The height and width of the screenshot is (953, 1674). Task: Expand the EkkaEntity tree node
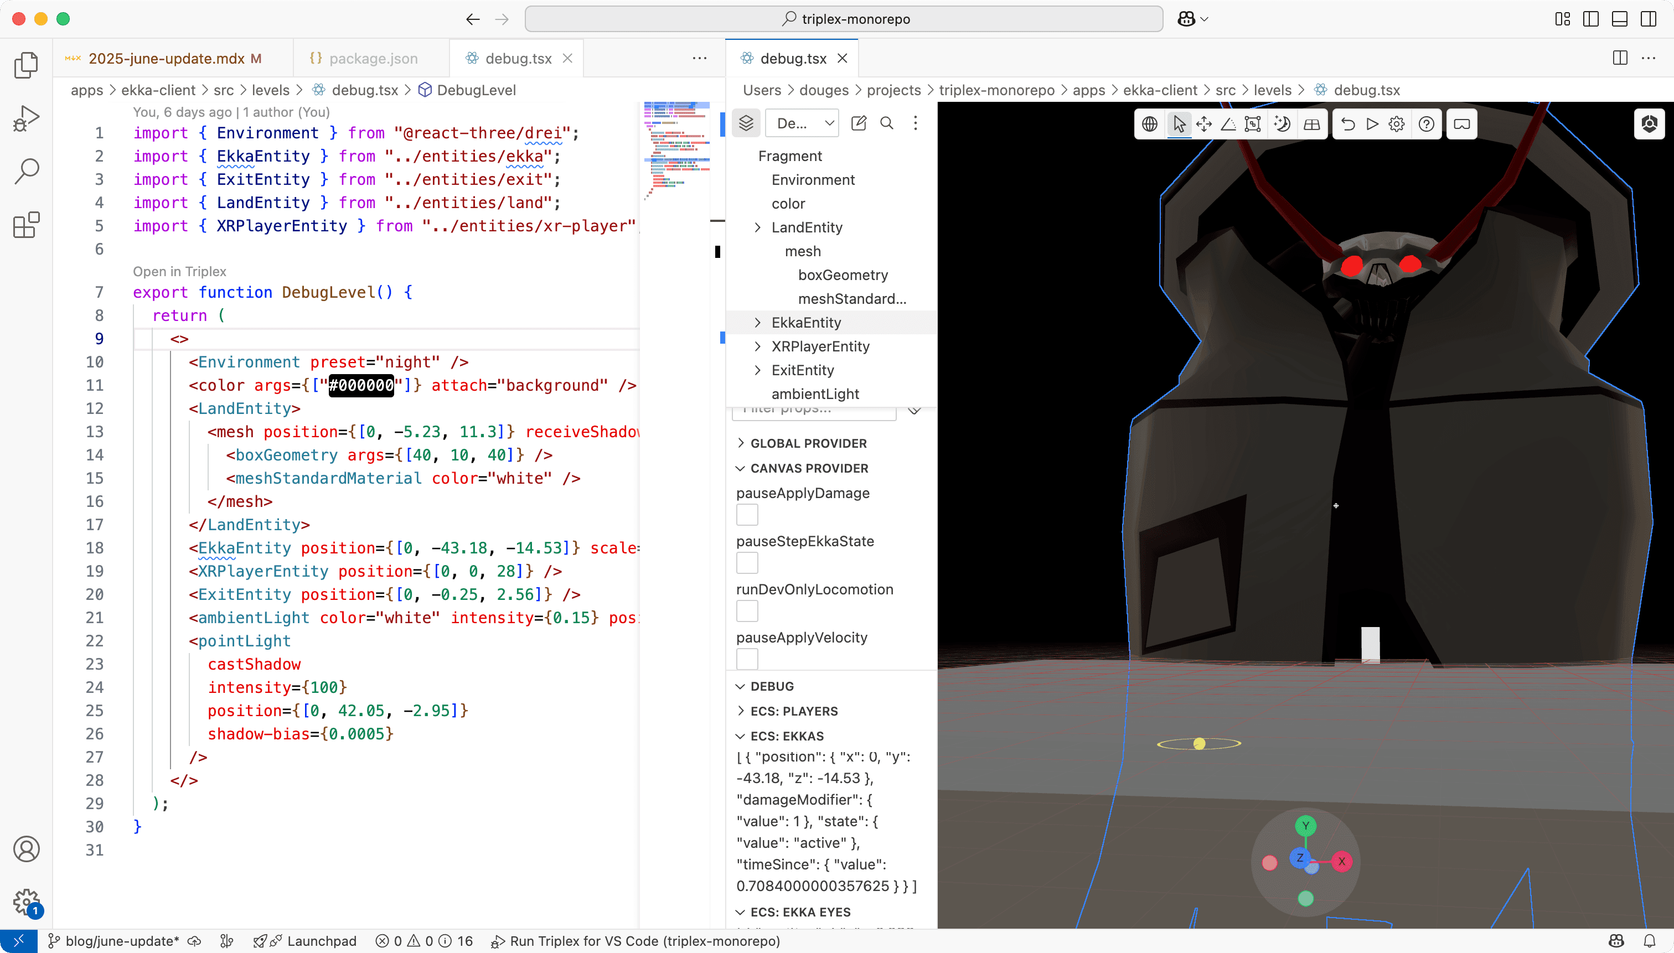757,323
